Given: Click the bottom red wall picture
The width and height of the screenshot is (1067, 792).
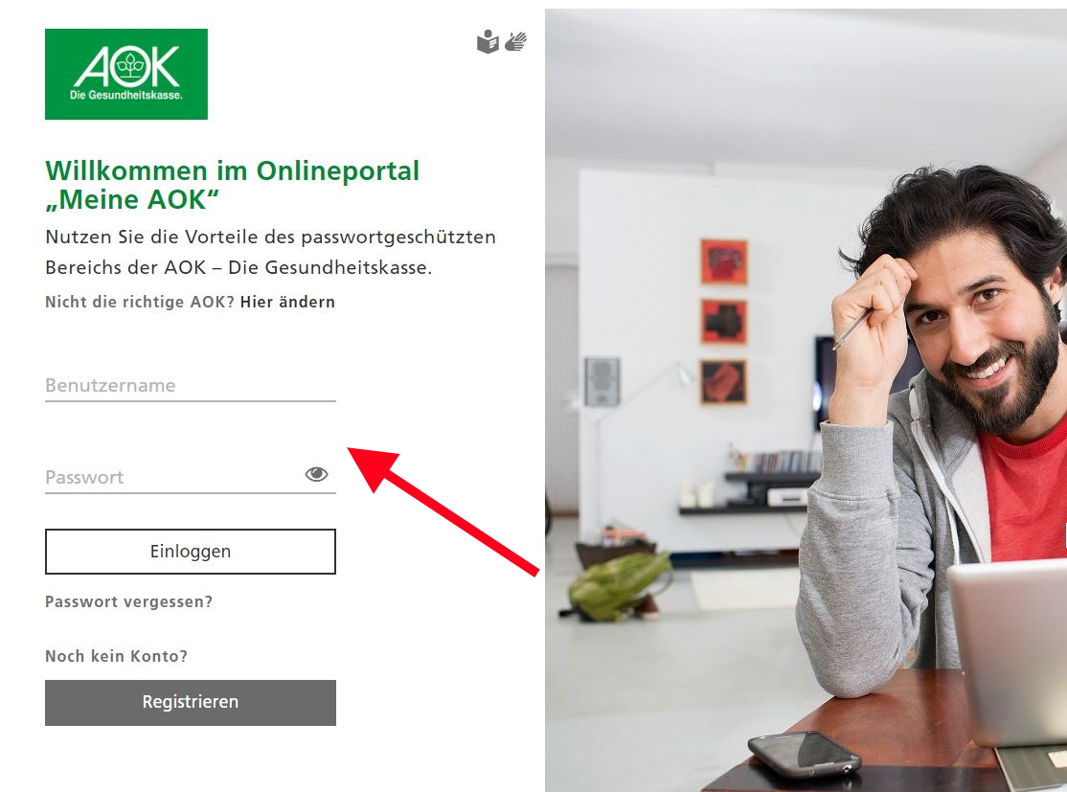Looking at the screenshot, I should coord(724,382).
